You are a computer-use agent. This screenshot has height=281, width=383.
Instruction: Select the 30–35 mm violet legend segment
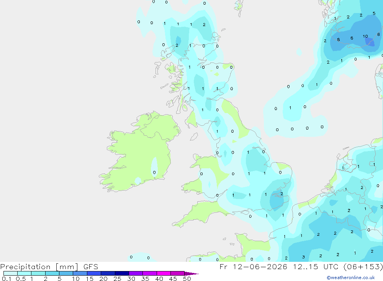136,273
